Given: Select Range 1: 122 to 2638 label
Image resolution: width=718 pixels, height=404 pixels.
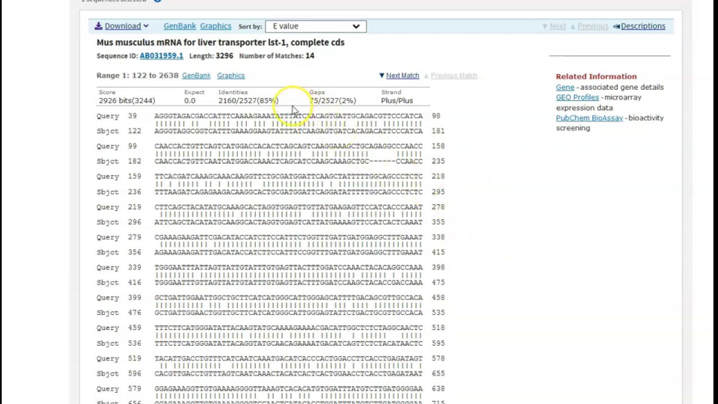Looking at the screenshot, I should coord(137,75).
